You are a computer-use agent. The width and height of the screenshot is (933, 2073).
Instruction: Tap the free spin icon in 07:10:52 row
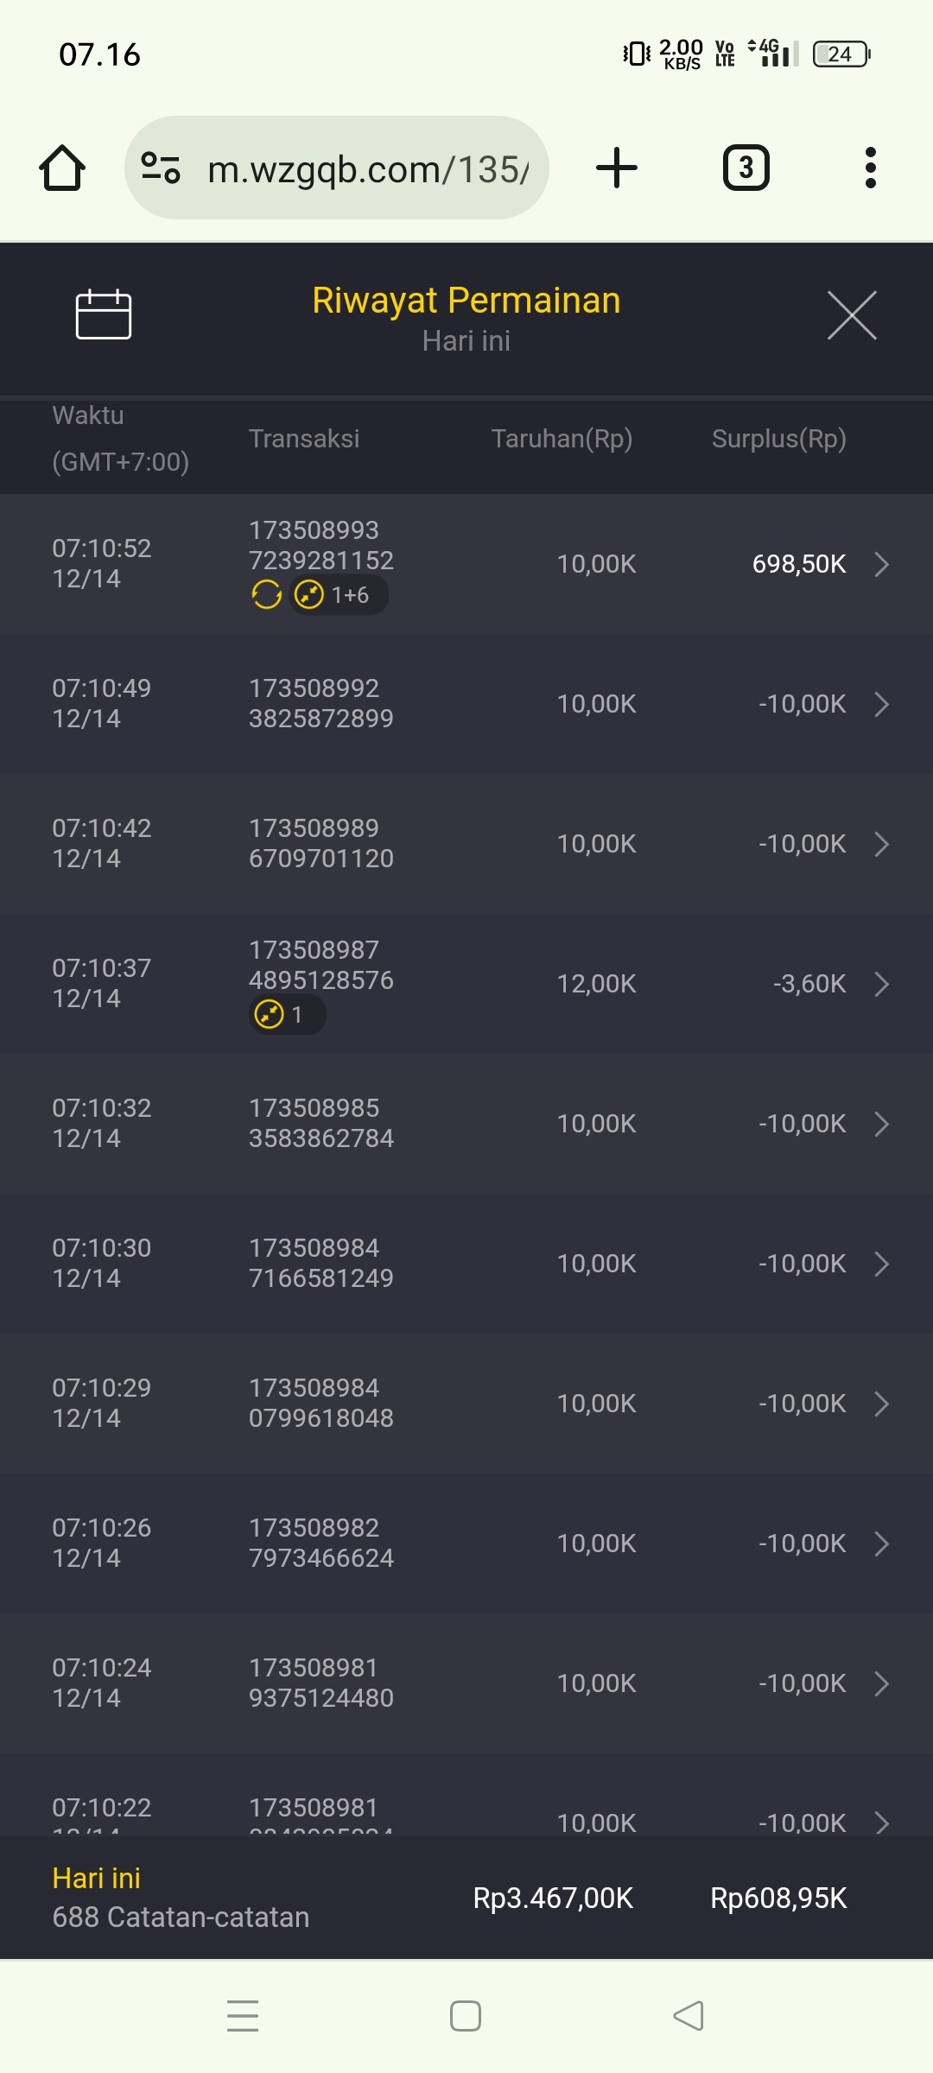(266, 594)
